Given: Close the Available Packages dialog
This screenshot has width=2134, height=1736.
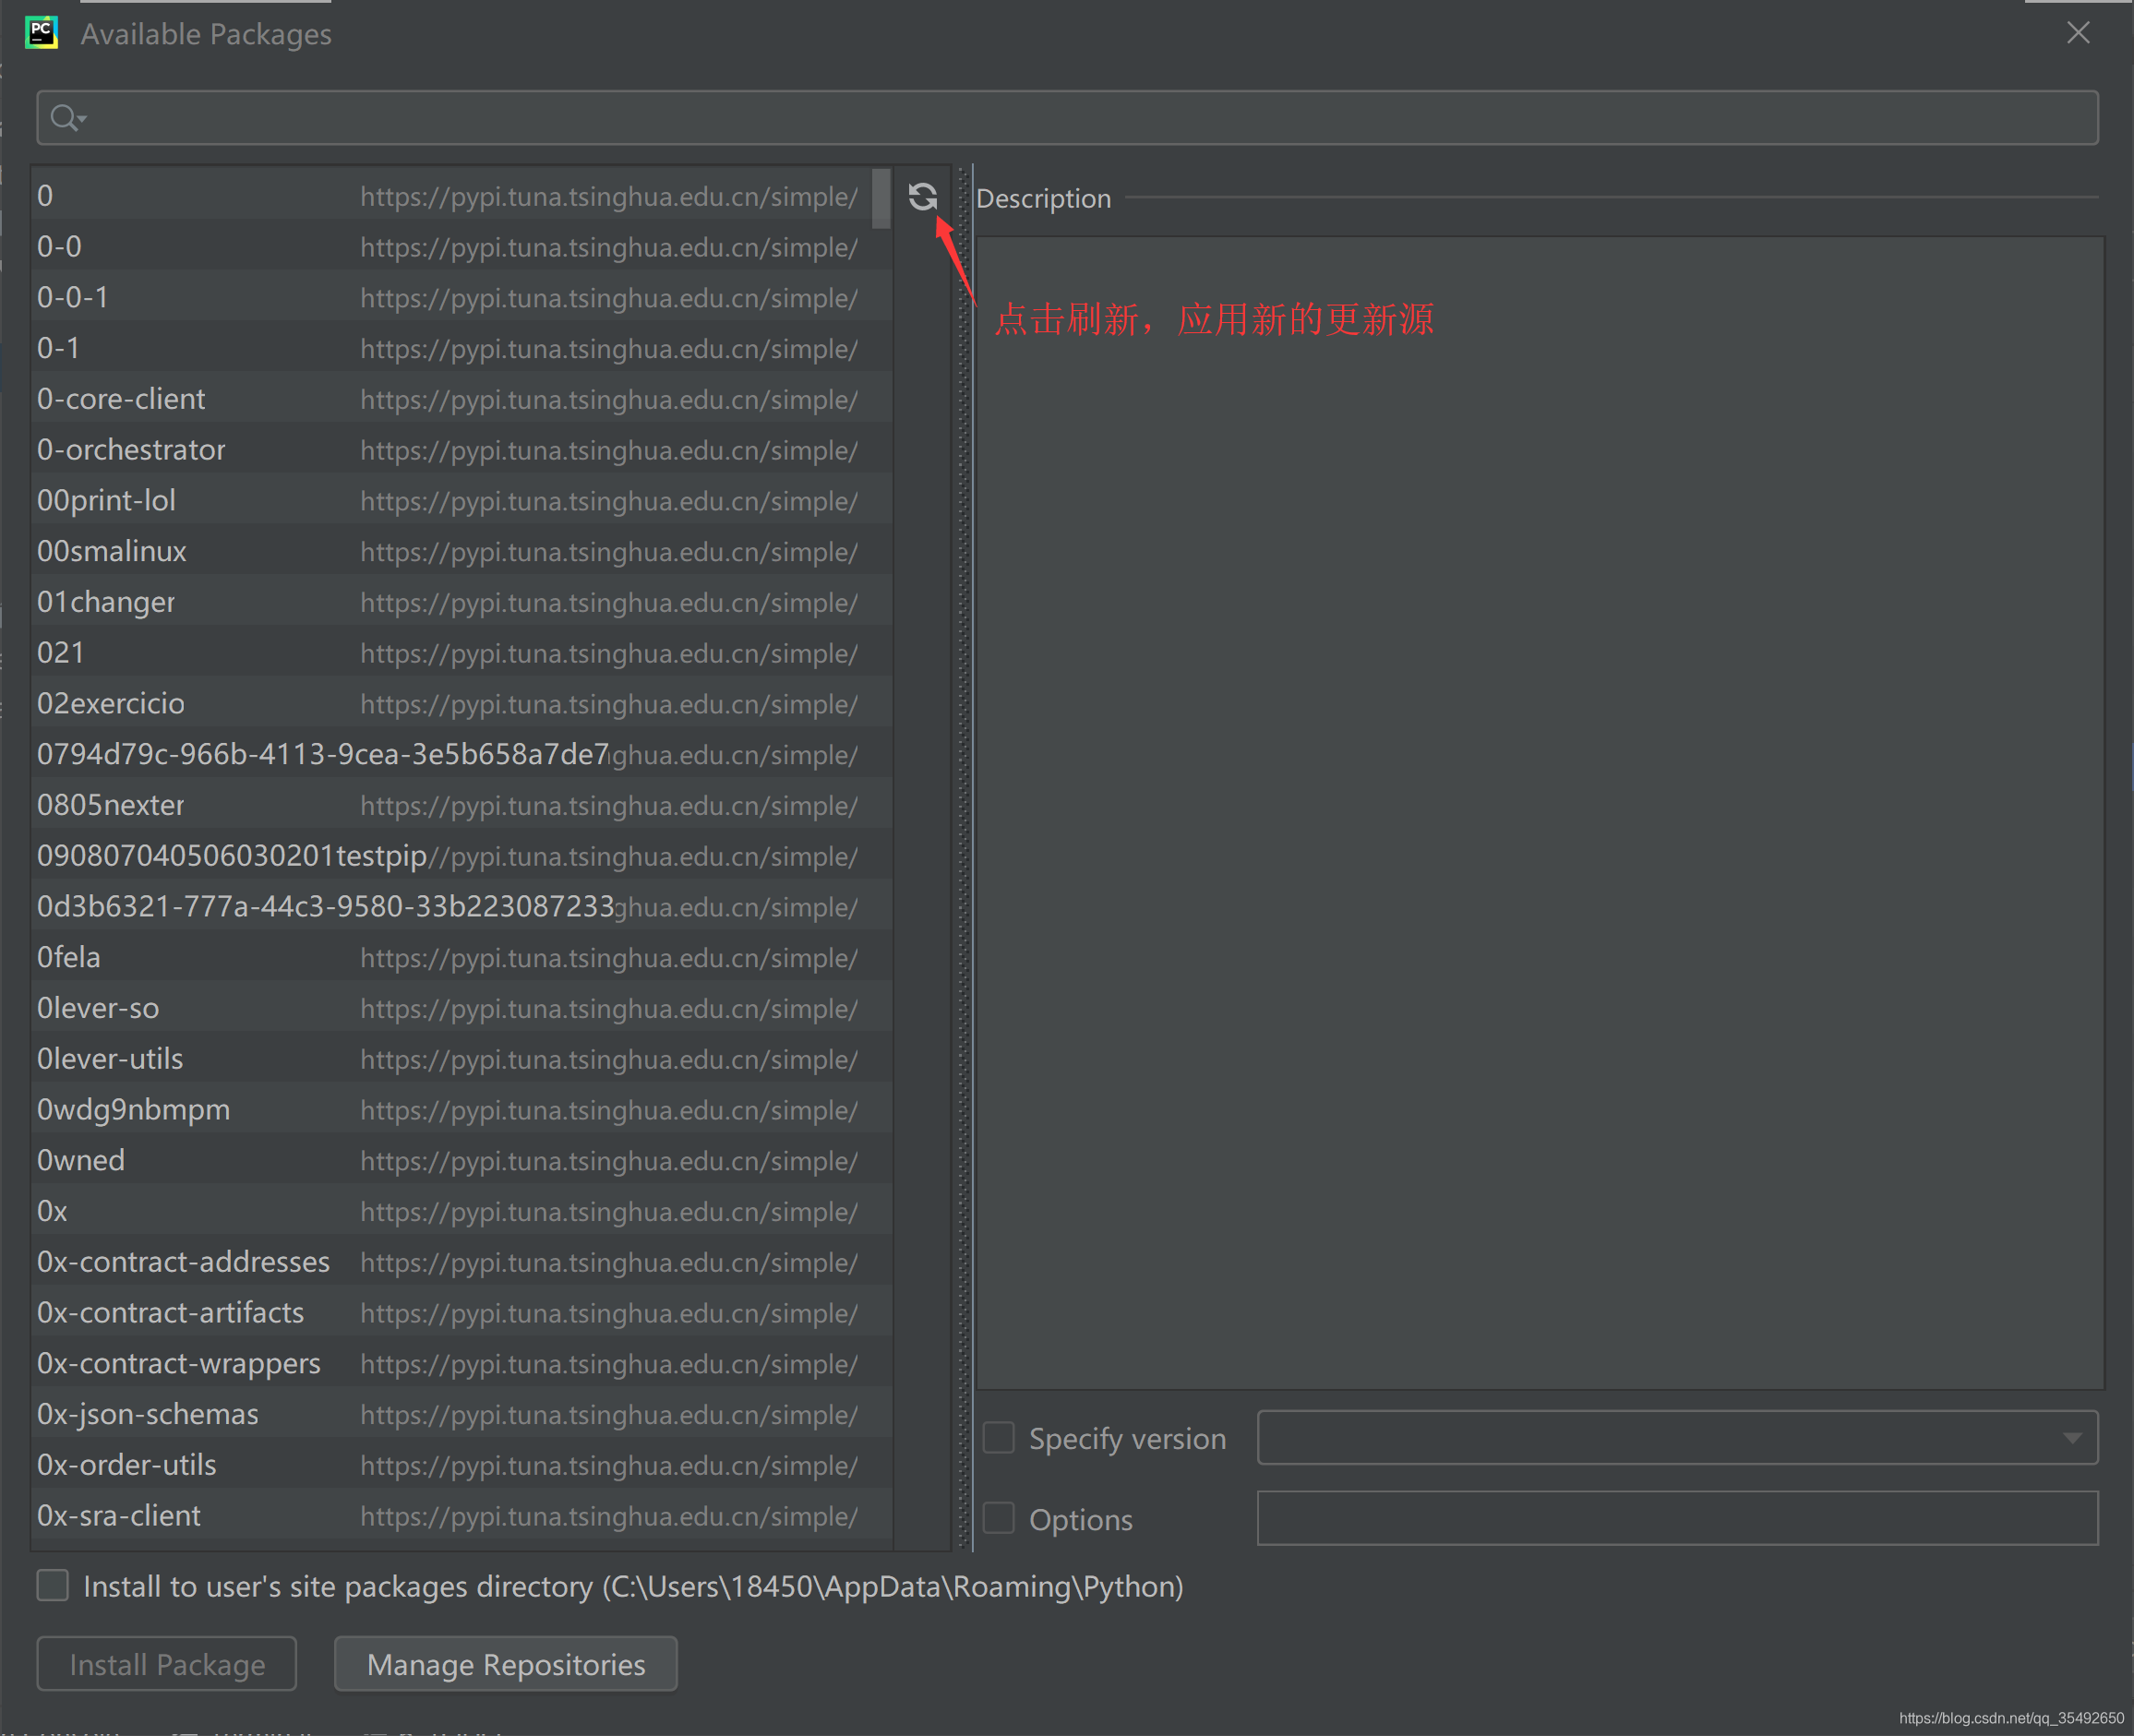Looking at the screenshot, I should pos(2078,33).
